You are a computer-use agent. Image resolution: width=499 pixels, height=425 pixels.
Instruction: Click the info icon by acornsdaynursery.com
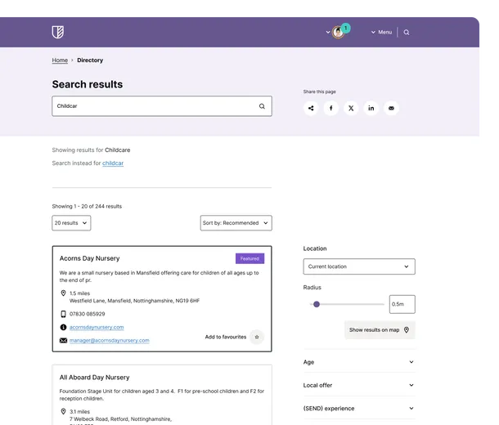click(63, 327)
